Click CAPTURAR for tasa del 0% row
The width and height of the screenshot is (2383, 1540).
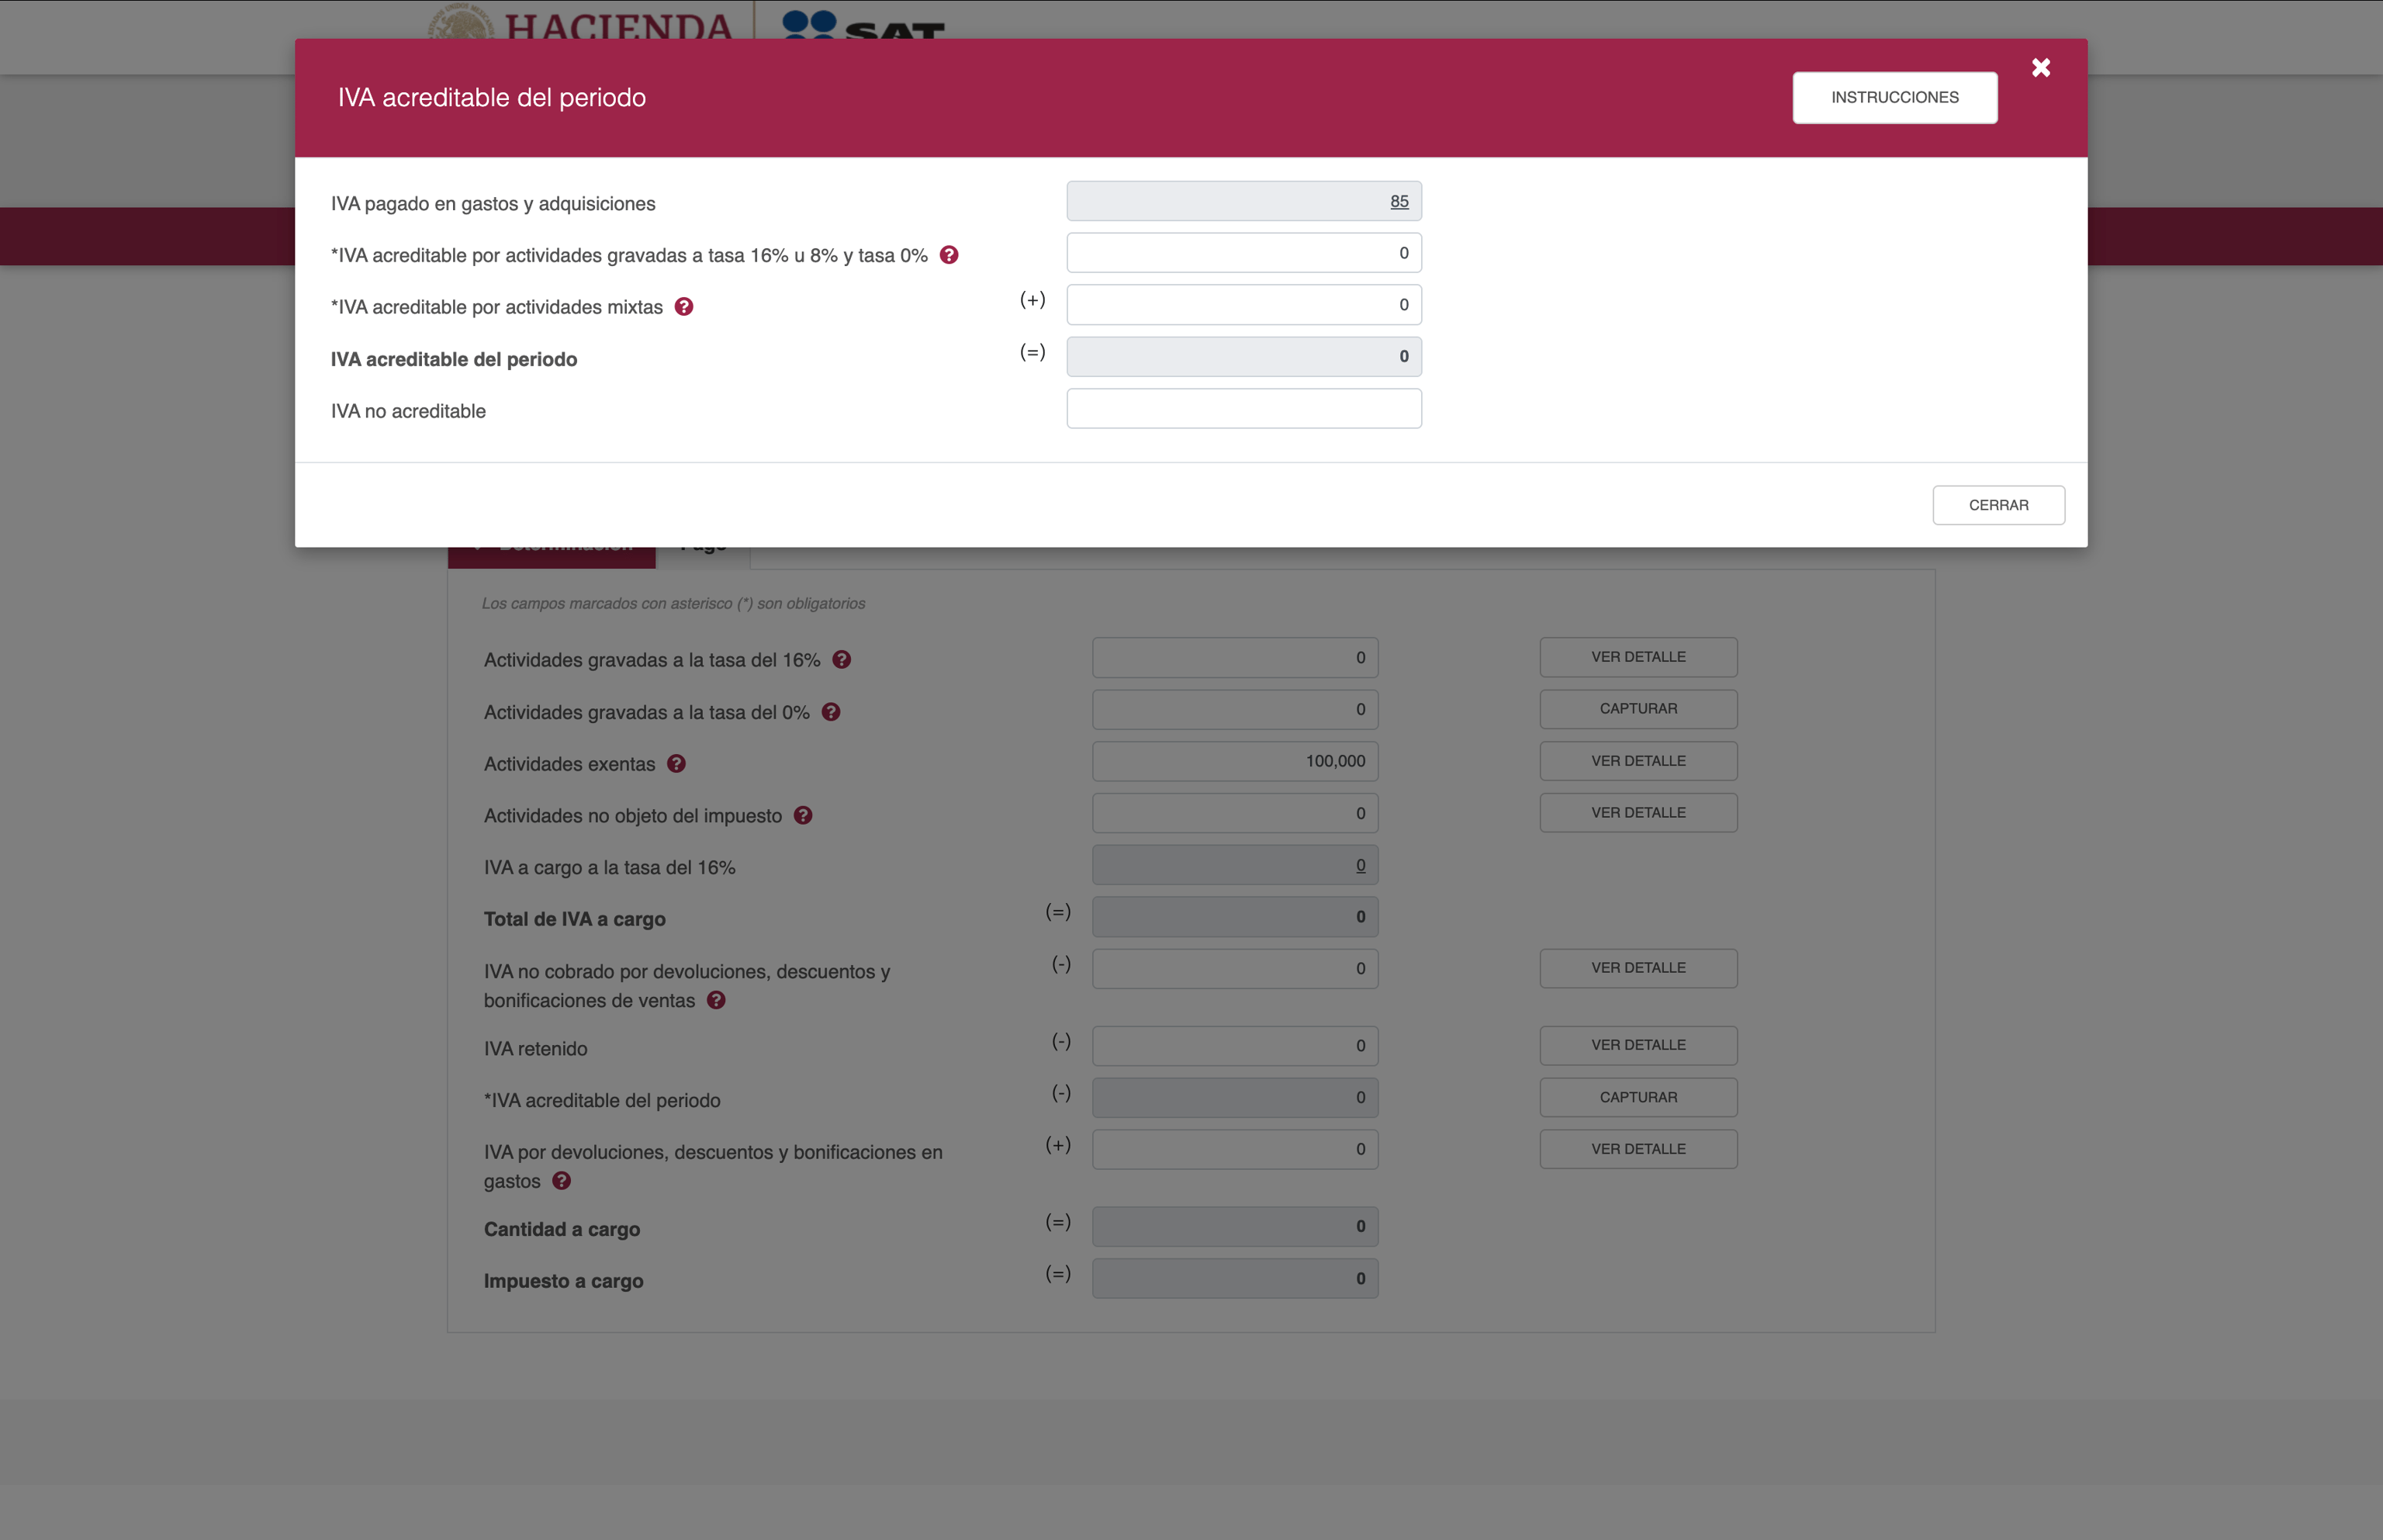pos(1638,709)
